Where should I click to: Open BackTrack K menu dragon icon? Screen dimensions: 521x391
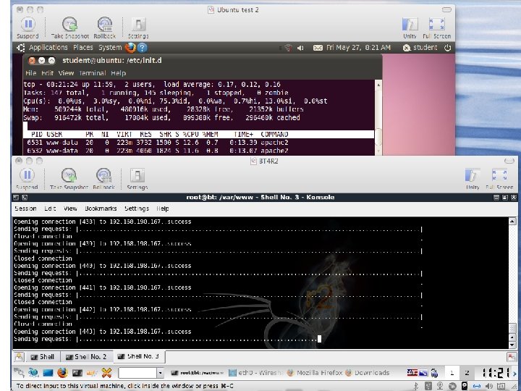[x=19, y=372]
